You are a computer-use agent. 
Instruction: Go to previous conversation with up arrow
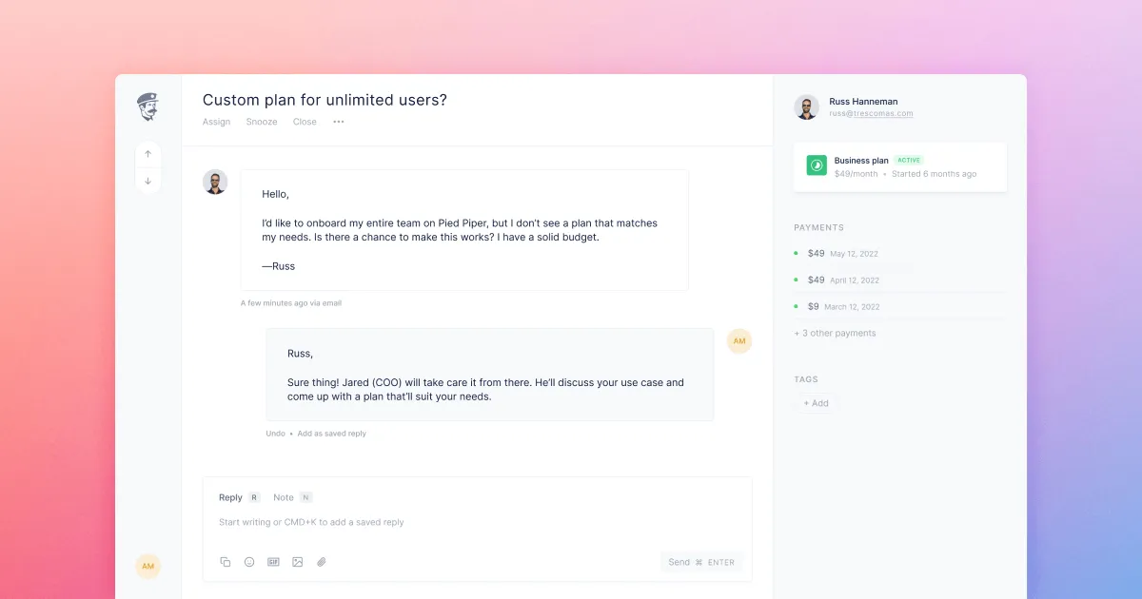pyautogui.click(x=148, y=154)
